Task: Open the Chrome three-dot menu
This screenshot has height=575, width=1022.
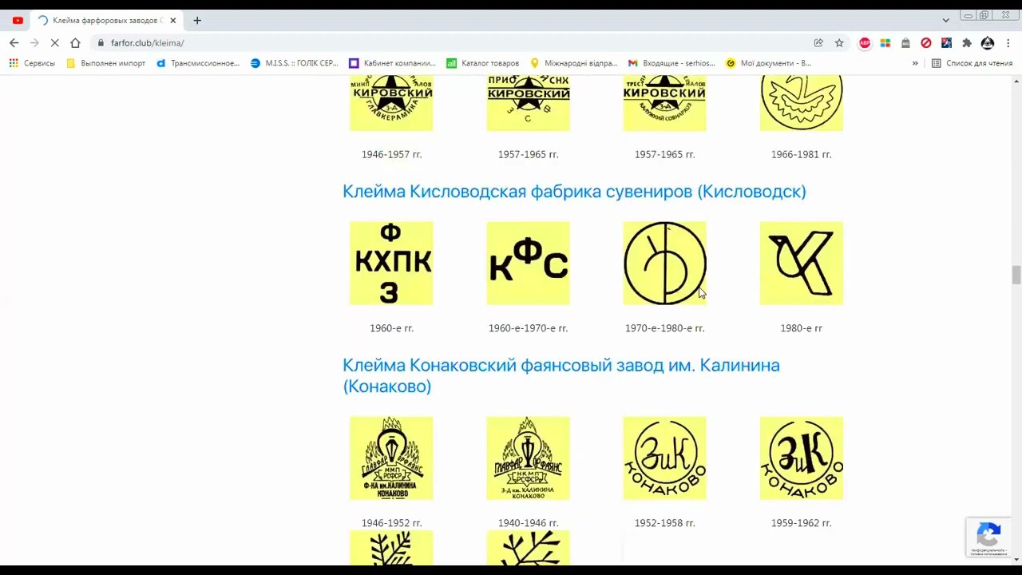Action: pos(1008,43)
